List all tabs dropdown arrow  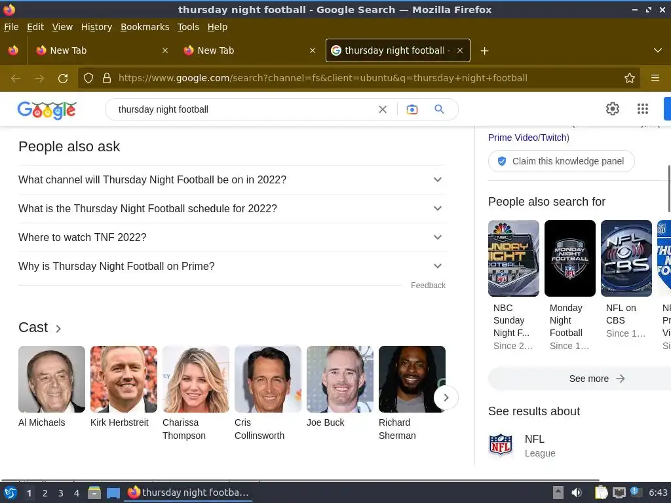tap(658, 50)
